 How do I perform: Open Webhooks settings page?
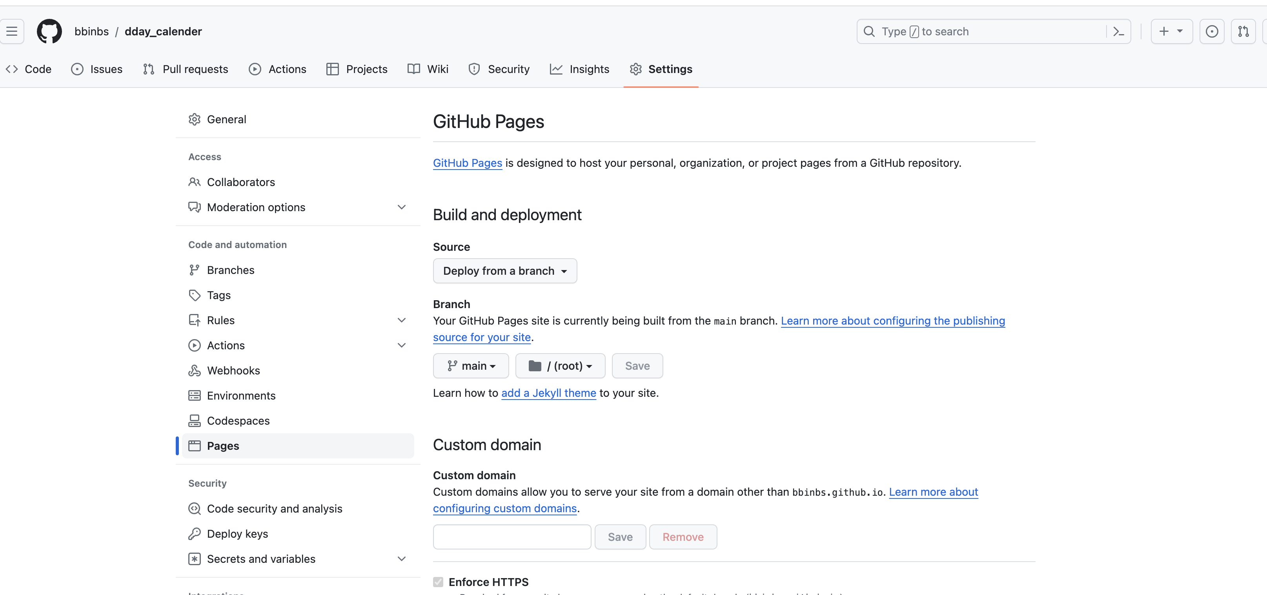click(298, 371)
